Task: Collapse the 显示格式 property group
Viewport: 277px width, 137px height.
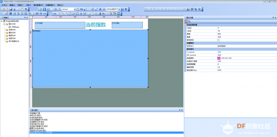Action: 186,49
